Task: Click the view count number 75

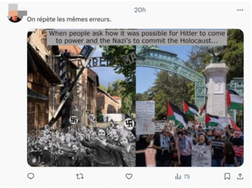Action: 186,177
